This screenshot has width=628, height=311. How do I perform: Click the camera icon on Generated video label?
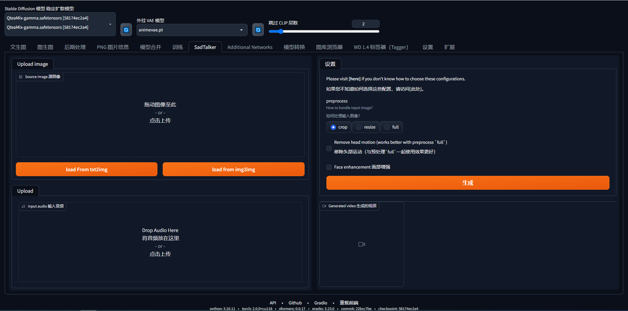tap(324, 206)
